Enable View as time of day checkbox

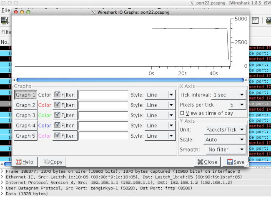pyautogui.click(x=182, y=113)
